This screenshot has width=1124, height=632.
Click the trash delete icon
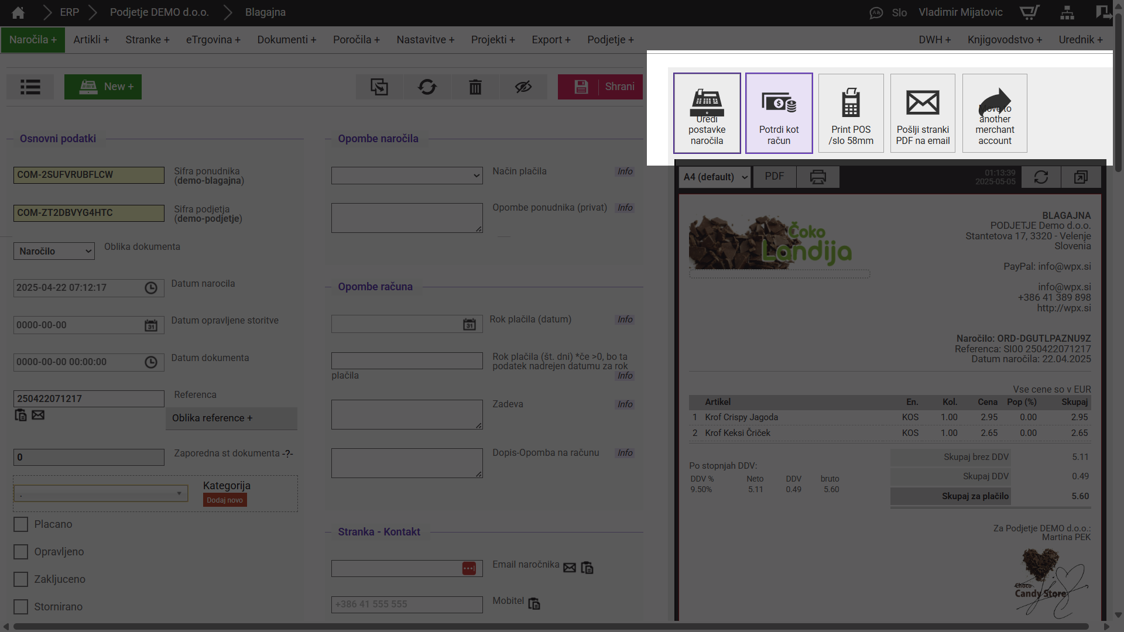[475, 87]
